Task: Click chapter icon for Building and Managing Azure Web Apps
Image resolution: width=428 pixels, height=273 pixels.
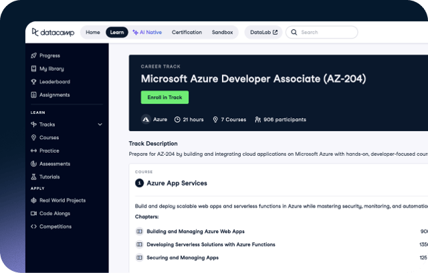Action: (140, 232)
